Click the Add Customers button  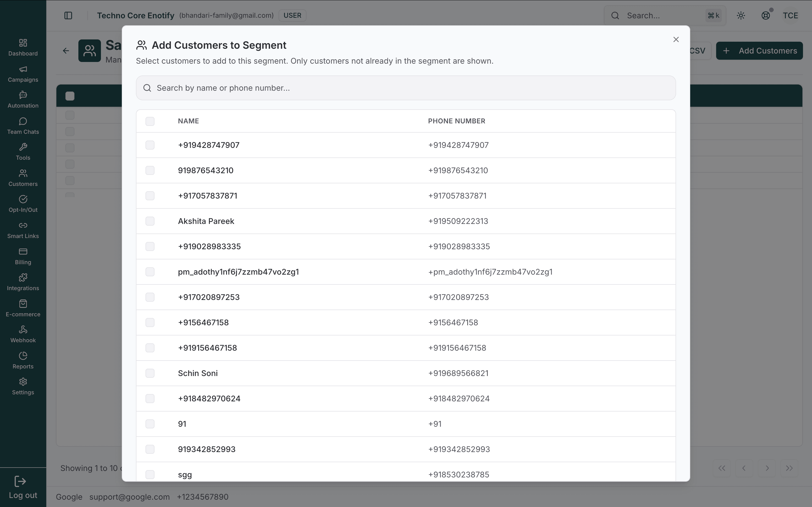click(759, 51)
